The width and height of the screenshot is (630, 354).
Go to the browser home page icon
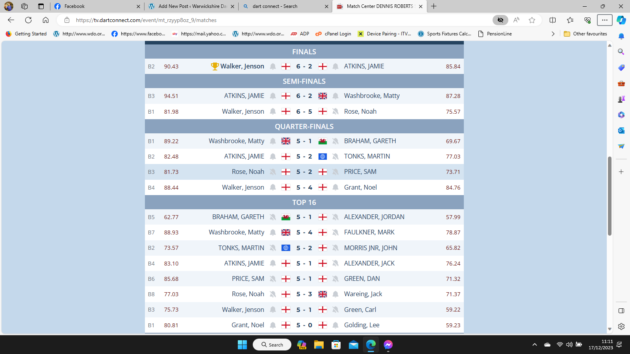[46, 20]
